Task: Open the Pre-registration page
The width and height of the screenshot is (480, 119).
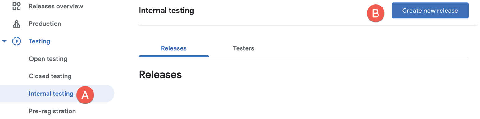Action: pyautogui.click(x=52, y=111)
